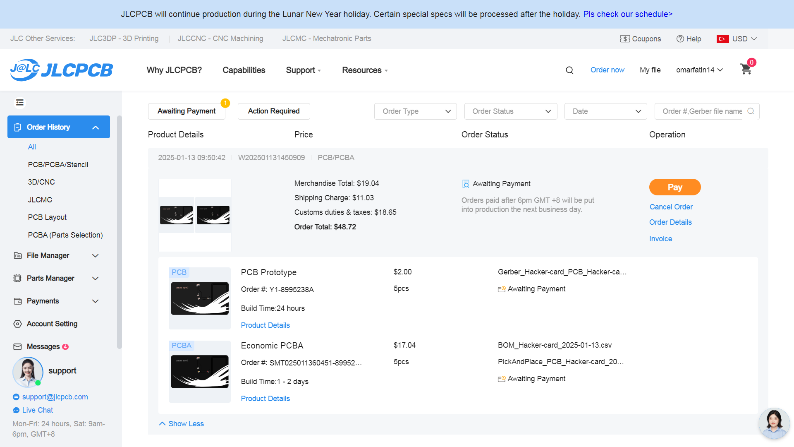
Task: Open Product Details for PCB Prototype
Action: tap(265, 325)
